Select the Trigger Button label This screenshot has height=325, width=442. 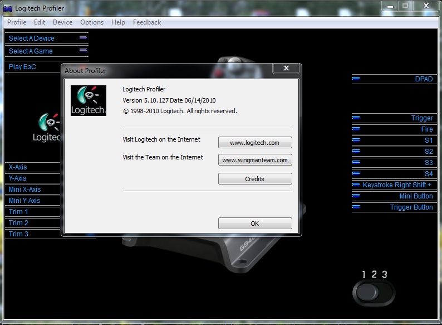pos(411,207)
